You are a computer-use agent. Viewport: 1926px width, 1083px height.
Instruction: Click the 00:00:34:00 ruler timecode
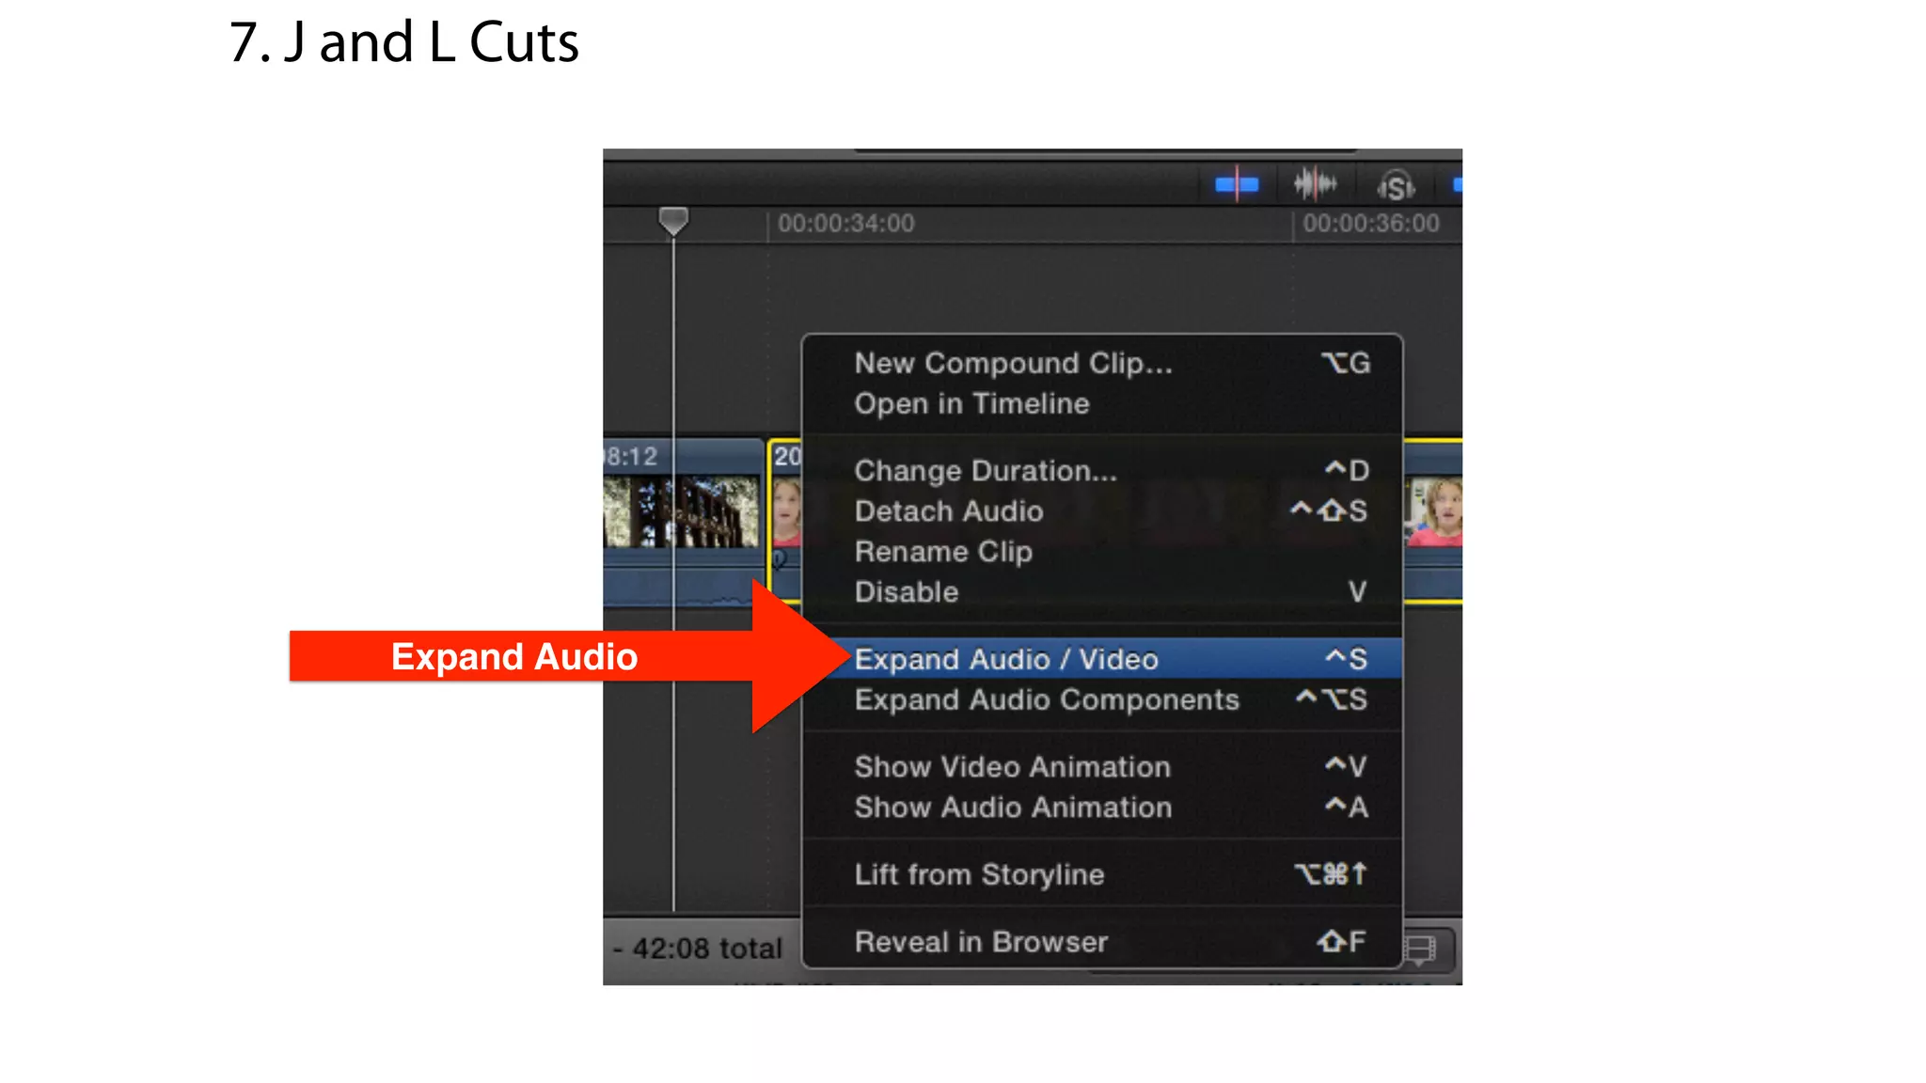pos(845,224)
